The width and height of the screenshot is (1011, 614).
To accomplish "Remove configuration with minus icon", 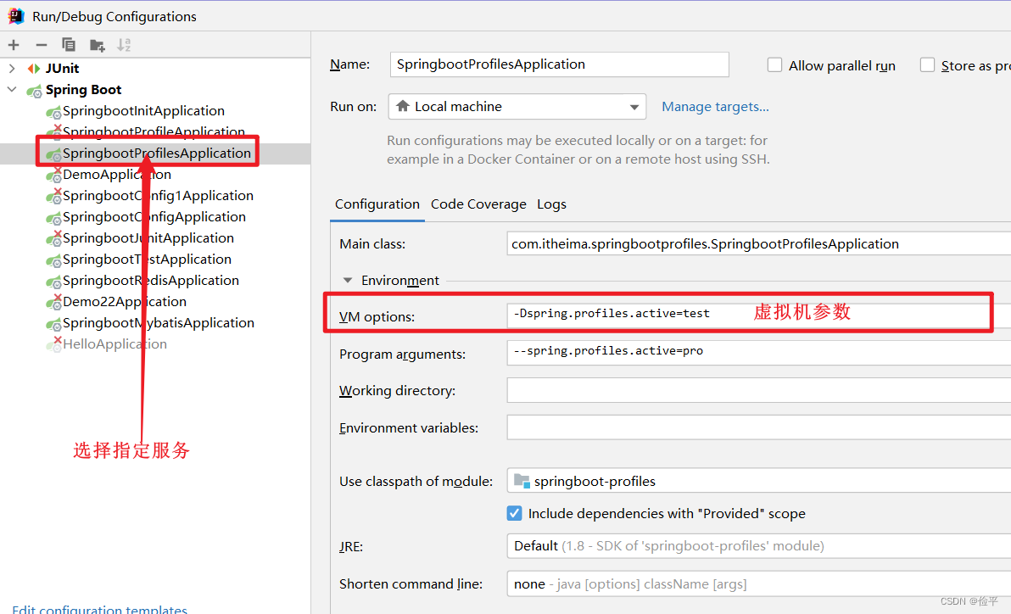I will (x=42, y=44).
